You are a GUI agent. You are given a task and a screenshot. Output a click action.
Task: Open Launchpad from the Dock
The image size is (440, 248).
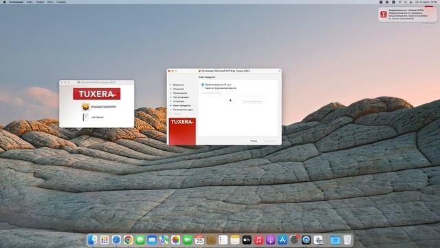pyautogui.click(x=104, y=240)
